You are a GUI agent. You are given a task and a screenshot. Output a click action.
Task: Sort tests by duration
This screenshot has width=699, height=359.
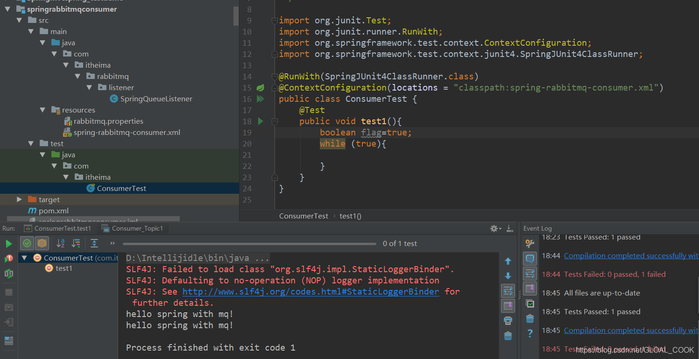tap(76, 243)
